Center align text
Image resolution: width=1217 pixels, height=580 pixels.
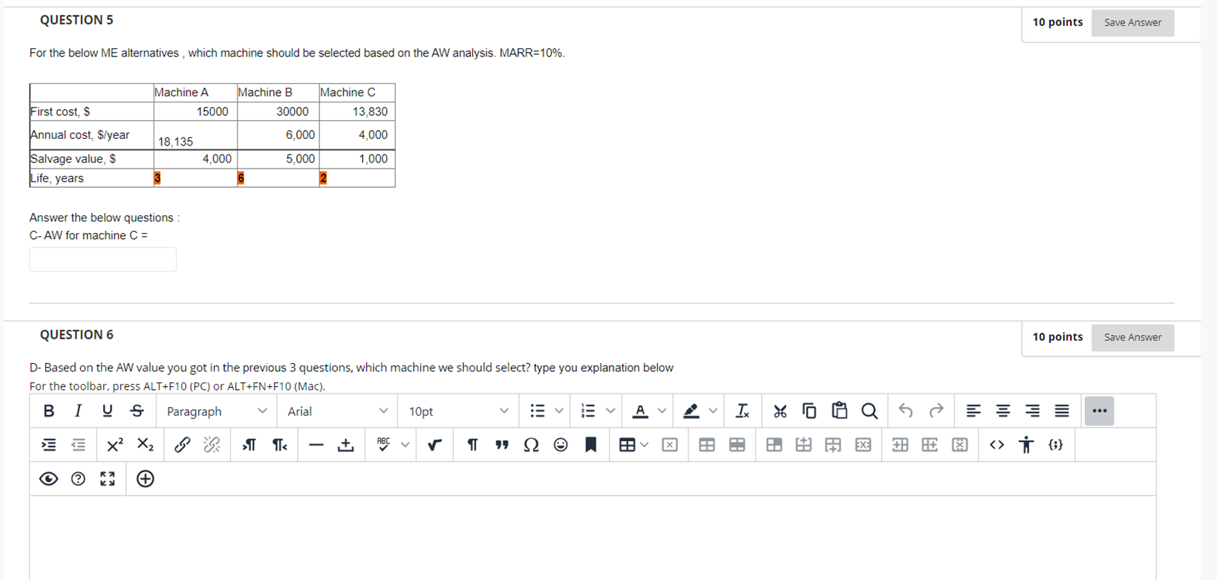pyautogui.click(x=1003, y=411)
